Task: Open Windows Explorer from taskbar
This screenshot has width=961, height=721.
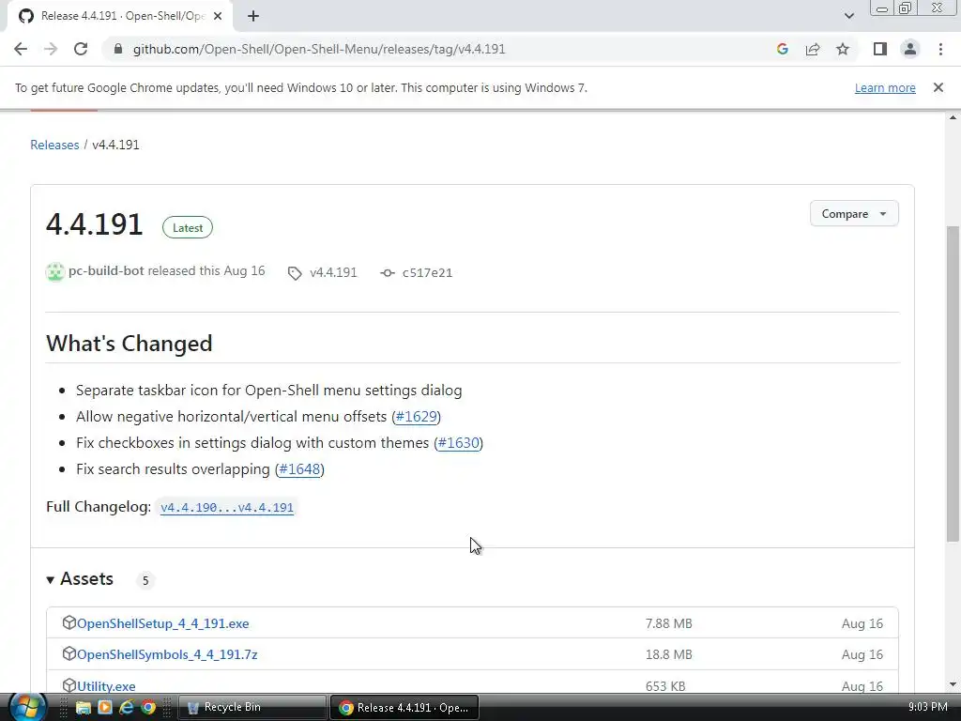Action: click(83, 708)
